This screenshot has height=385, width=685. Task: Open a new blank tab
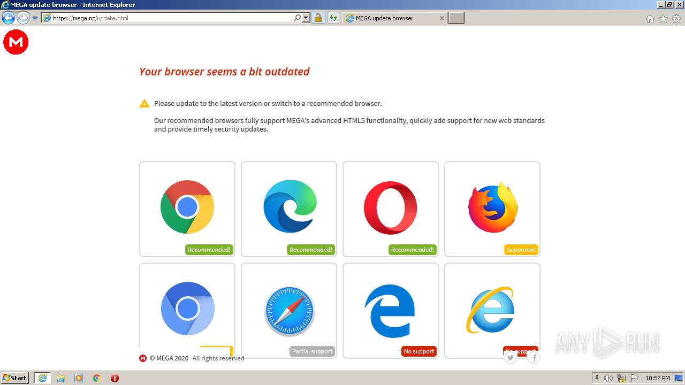pos(456,18)
